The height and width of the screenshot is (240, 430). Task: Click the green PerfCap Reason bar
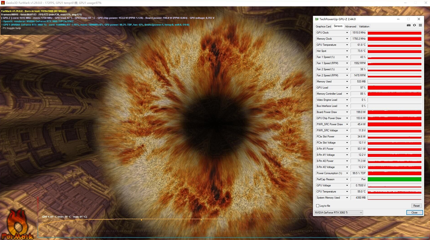[395, 179]
